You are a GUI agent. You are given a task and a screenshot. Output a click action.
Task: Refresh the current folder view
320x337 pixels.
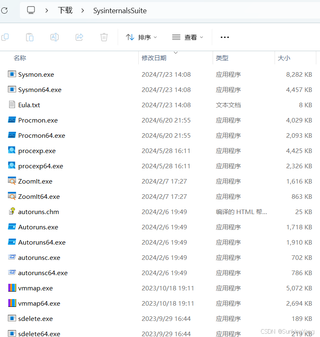click(4, 10)
